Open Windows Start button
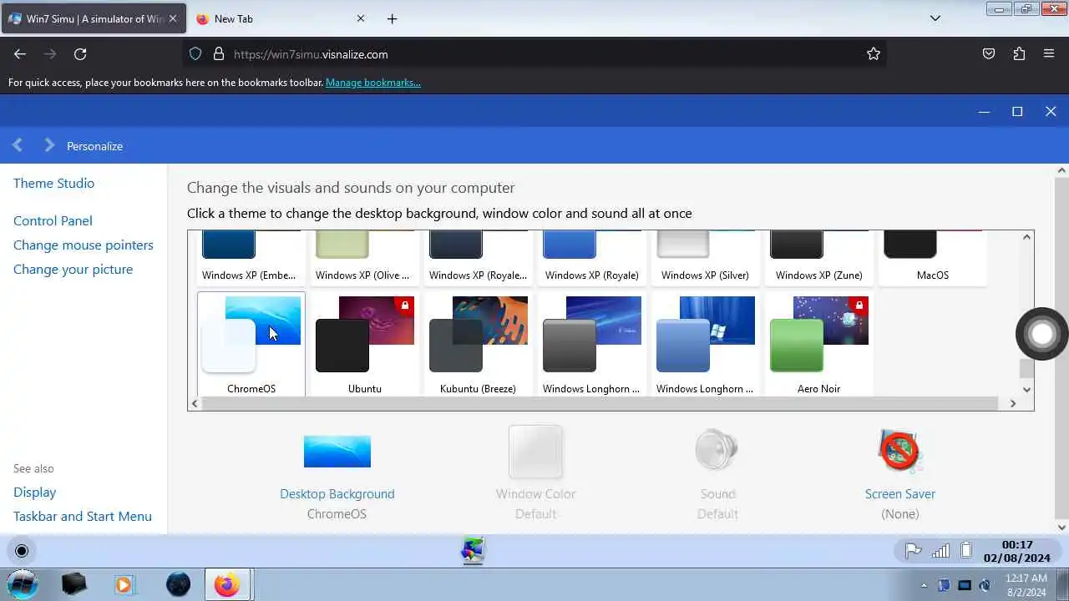This screenshot has height=601, width=1069. (x=23, y=584)
